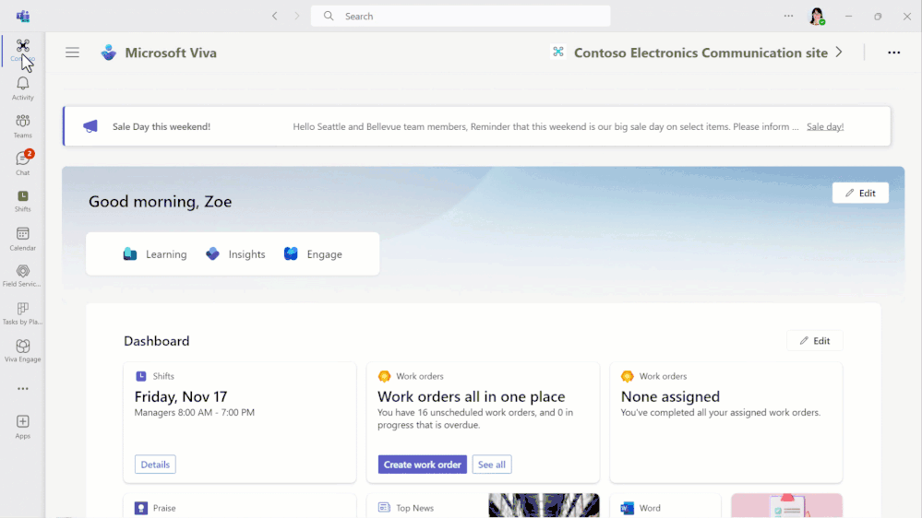Click Contoso Electronics Communication site title

(700, 53)
